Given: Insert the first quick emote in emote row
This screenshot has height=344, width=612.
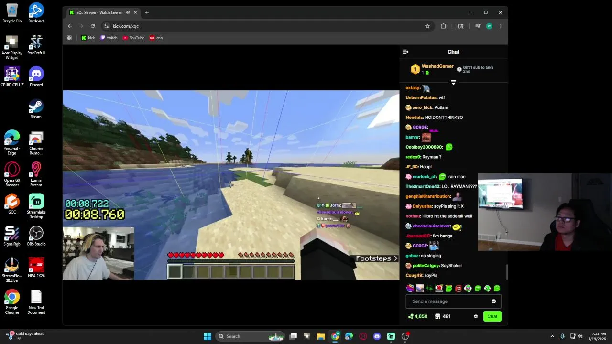Looking at the screenshot, I should [410, 288].
